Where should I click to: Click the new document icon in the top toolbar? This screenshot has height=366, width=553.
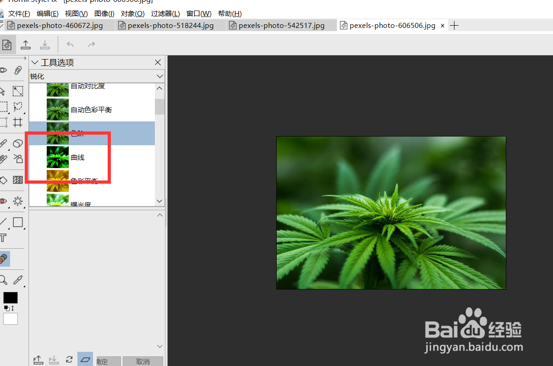tap(7, 44)
